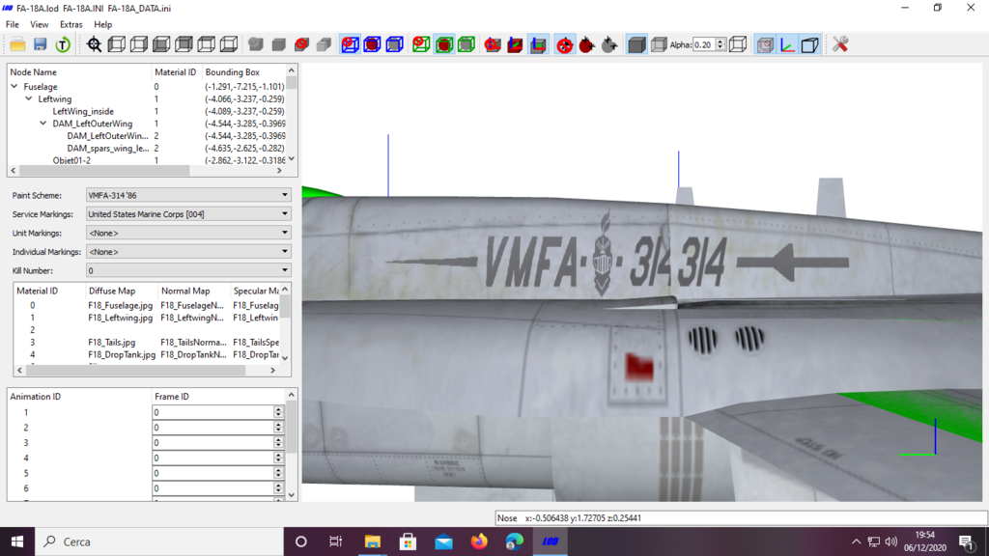Reload textures with the green T icon
Screen dimensions: 989x556
click(x=63, y=44)
